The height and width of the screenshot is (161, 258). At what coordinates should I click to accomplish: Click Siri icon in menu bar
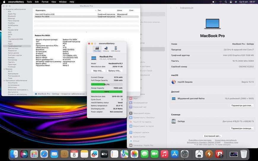[236, 2]
